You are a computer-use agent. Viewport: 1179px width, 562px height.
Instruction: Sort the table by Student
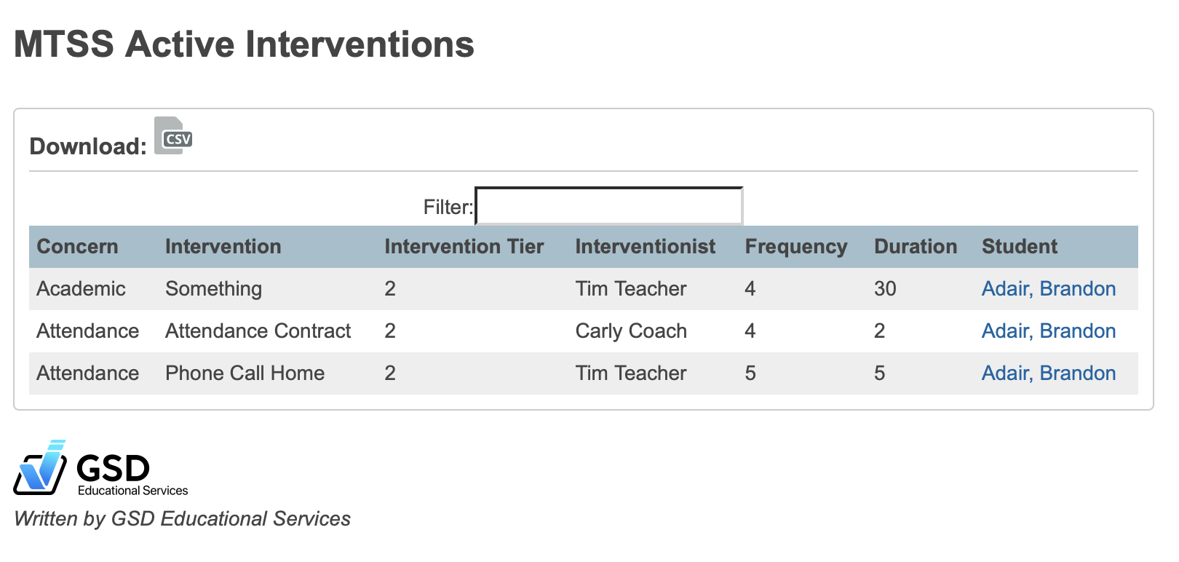[x=1019, y=247]
